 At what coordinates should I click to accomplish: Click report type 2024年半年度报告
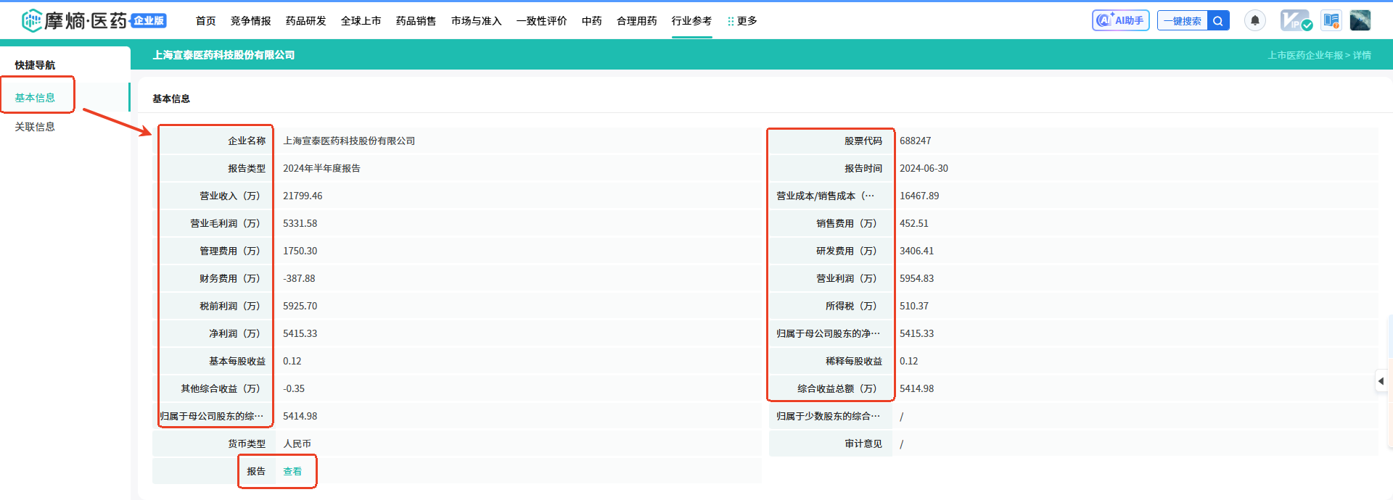[x=321, y=168]
